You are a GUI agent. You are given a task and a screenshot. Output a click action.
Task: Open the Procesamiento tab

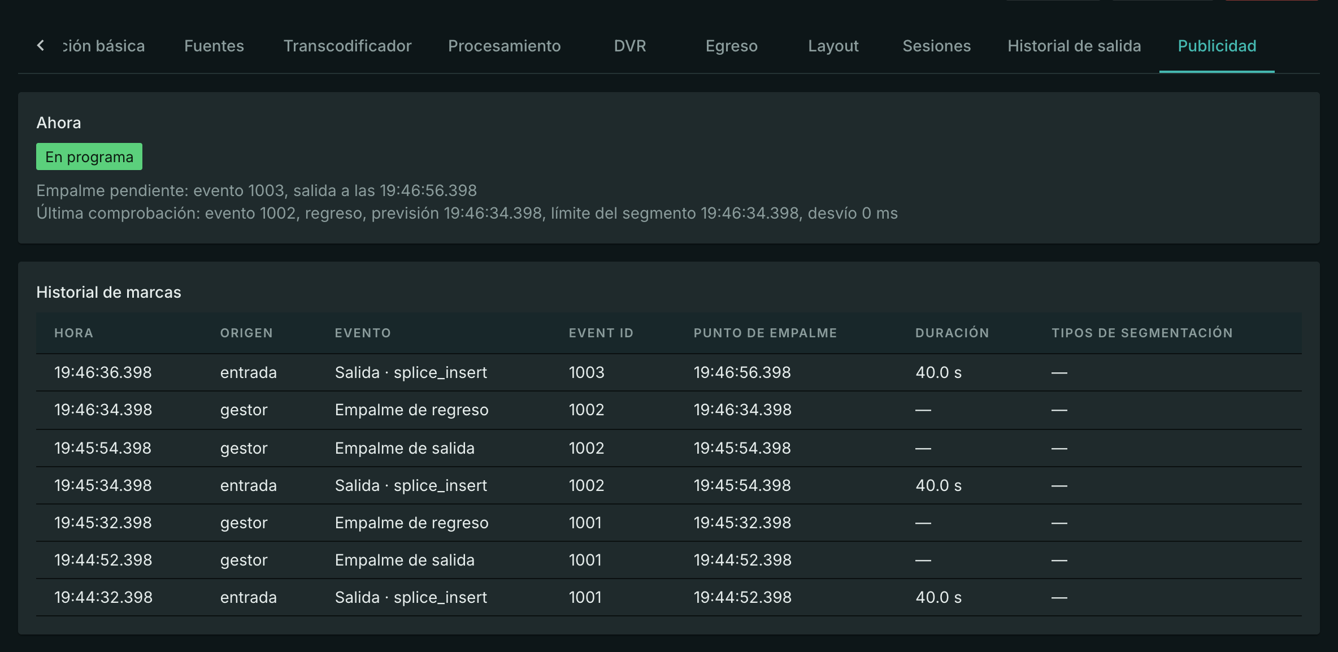coord(505,46)
